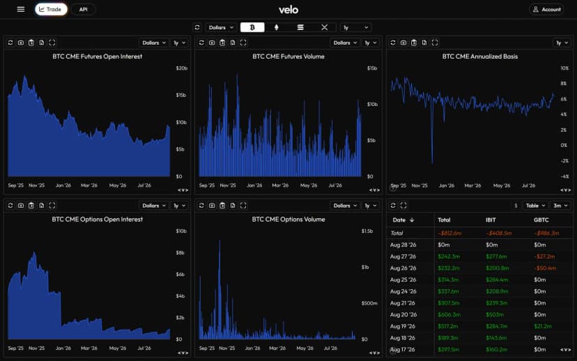Screen dimensions: 577x361
Task: Download file for Options Open Interest chart
Action: click(x=42, y=206)
